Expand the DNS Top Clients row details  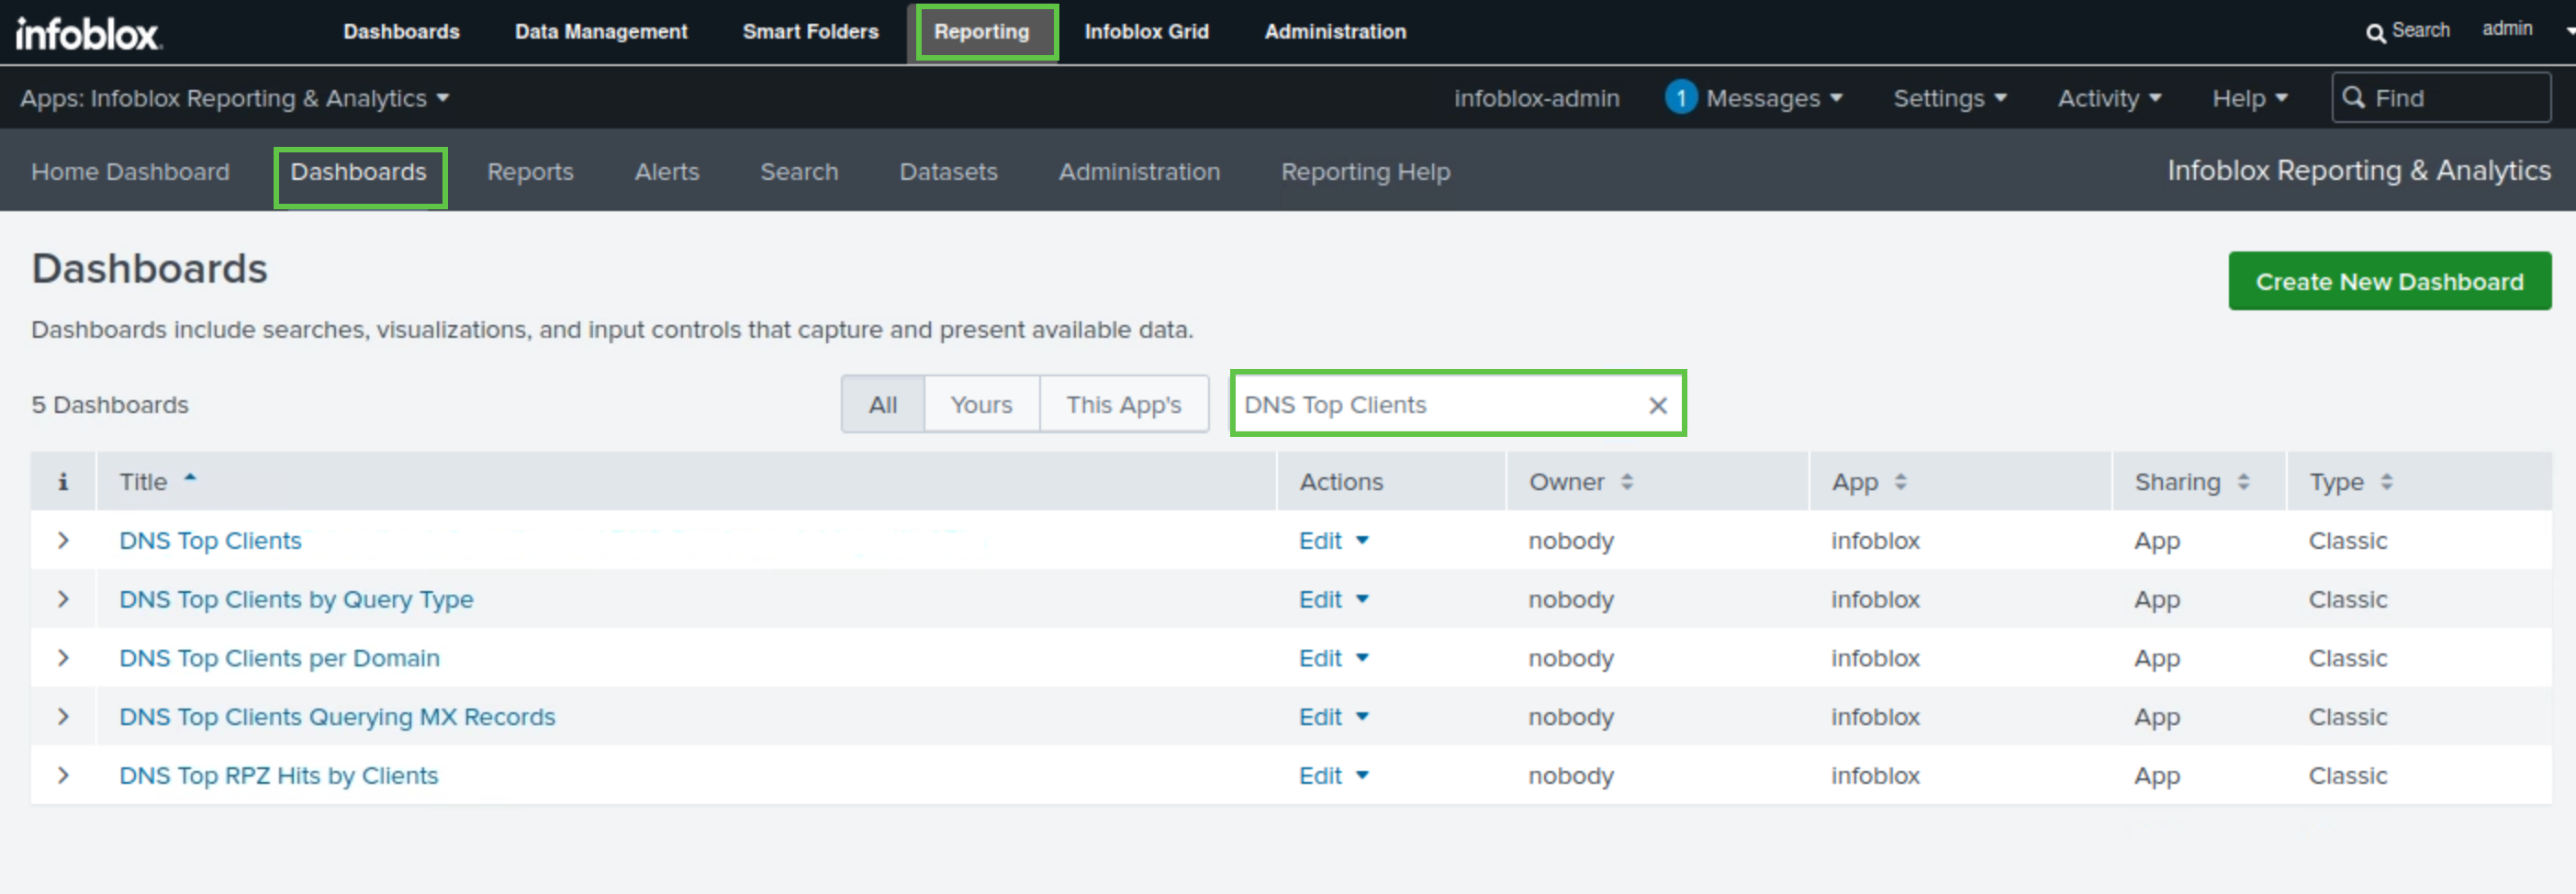(x=63, y=541)
